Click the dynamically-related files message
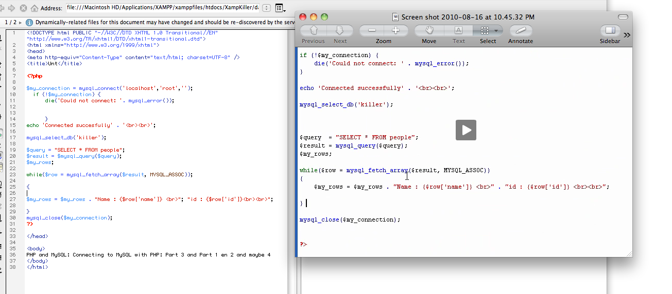 coord(166,23)
